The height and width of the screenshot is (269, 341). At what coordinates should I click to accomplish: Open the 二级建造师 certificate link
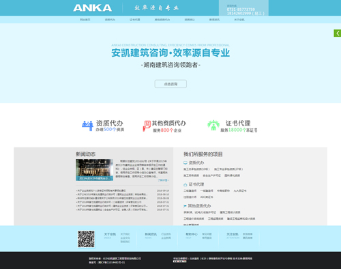click(190, 190)
